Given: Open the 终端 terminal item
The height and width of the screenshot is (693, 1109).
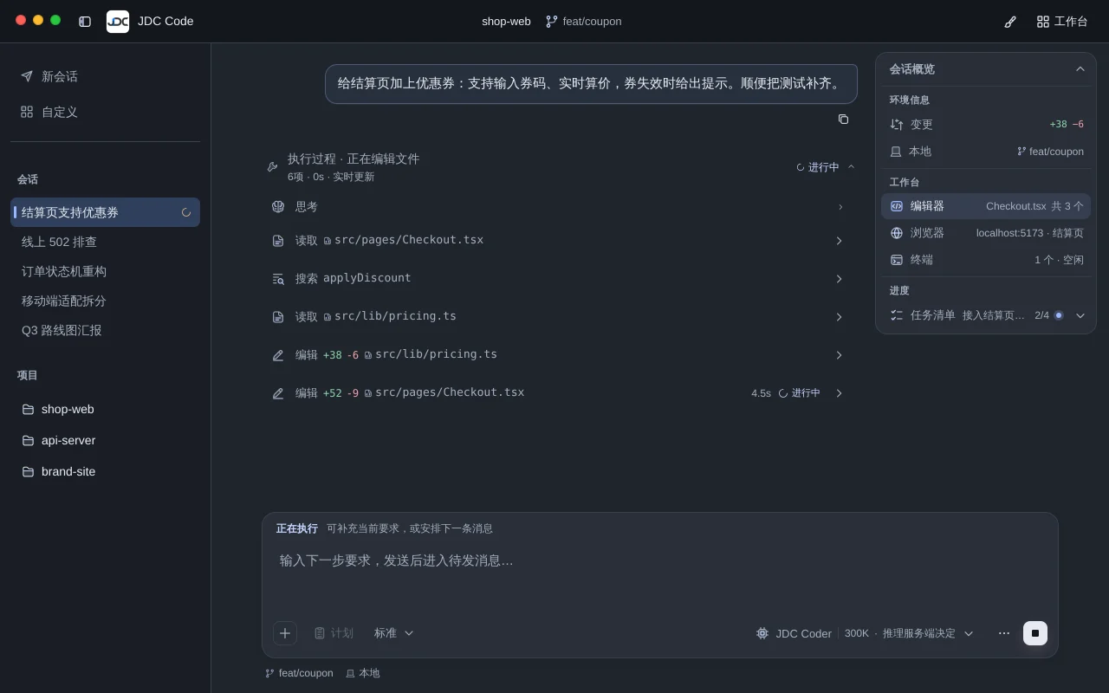Looking at the screenshot, I should click(x=986, y=260).
